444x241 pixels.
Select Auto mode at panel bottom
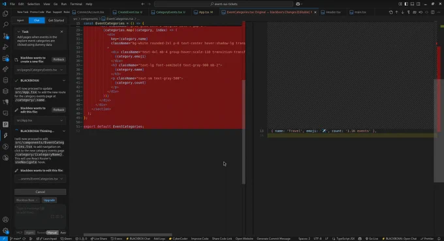pyautogui.click(x=63, y=233)
